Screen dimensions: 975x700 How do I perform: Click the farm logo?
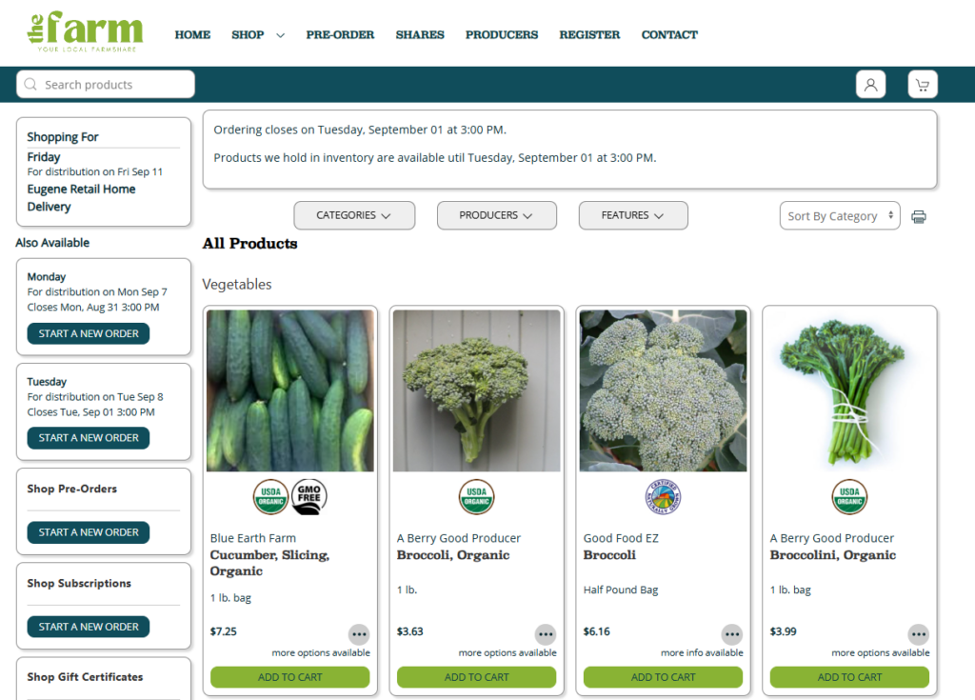click(x=85, y=31)
